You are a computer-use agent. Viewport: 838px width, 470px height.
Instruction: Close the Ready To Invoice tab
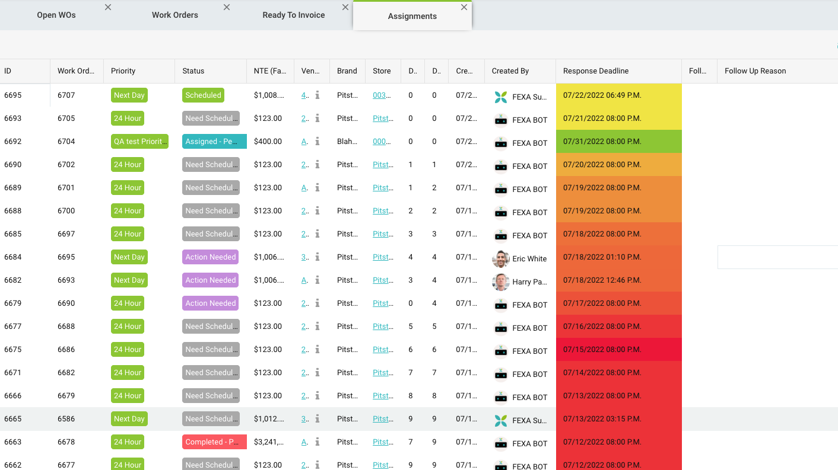pyautogui.click(x=345, y=7)
